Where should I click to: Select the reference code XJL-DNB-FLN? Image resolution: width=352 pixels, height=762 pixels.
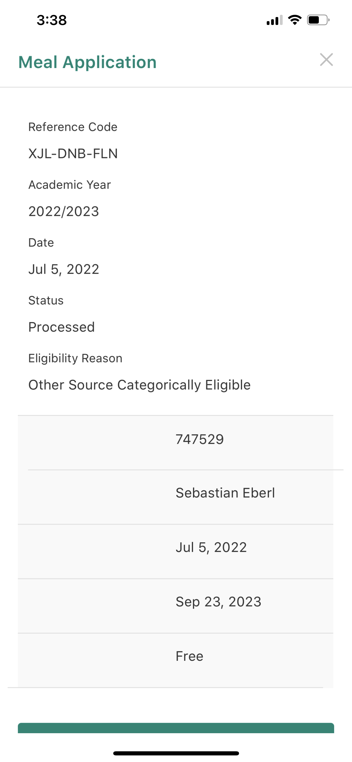[73, 154]
